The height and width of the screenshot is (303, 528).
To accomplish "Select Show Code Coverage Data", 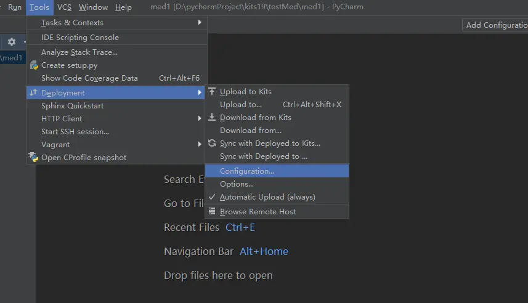I will coord(116,78).
